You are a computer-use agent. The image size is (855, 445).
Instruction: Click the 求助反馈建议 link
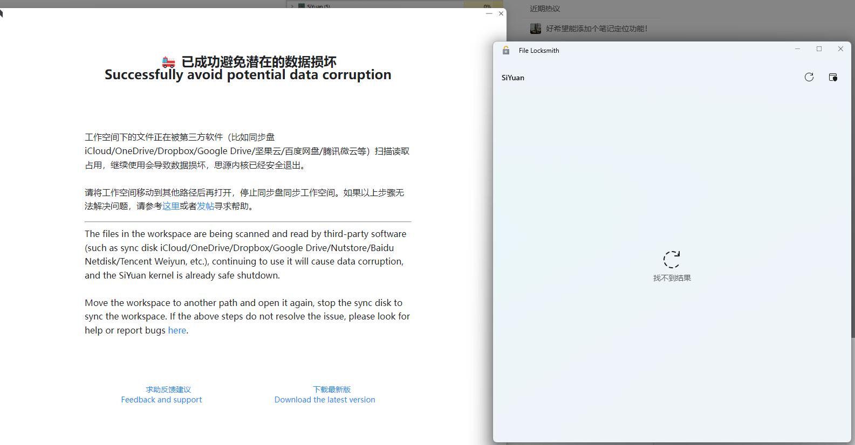pos(168,389)
